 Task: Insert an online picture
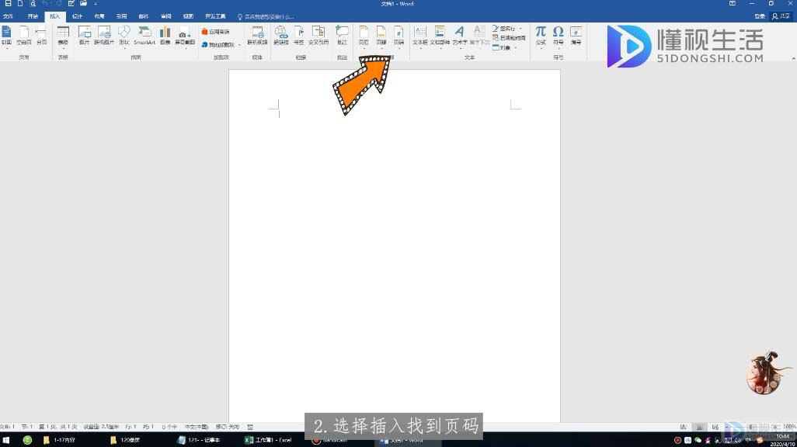pos(103,36)
